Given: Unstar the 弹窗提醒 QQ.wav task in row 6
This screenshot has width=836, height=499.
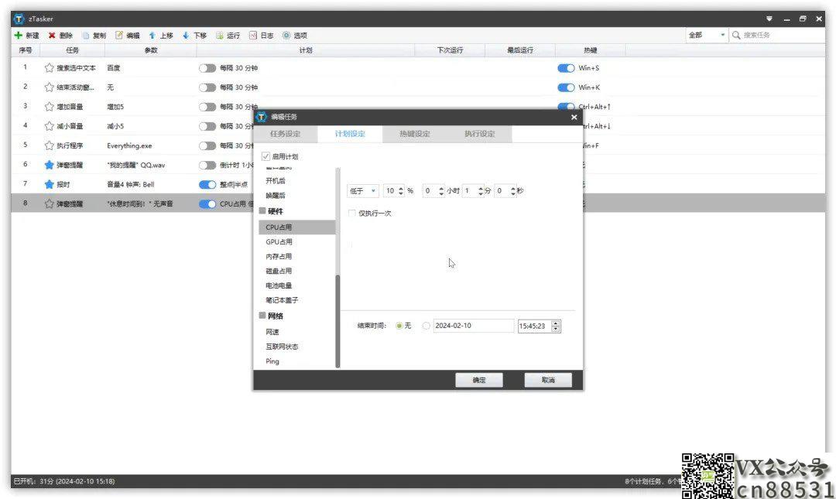Looking at the screenshot, I should (49, 165).
